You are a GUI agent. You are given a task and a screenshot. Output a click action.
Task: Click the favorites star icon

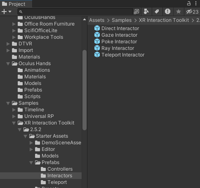tap(179, 12)
